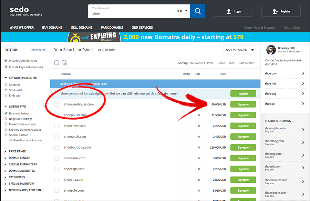Viewport: 310px width, 201px height.
Task: Click the sedo logo
Action: [x=26, y=11]
